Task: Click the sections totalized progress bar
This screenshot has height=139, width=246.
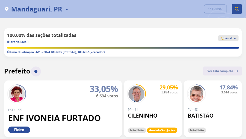Action: click(x=123, y=48)
